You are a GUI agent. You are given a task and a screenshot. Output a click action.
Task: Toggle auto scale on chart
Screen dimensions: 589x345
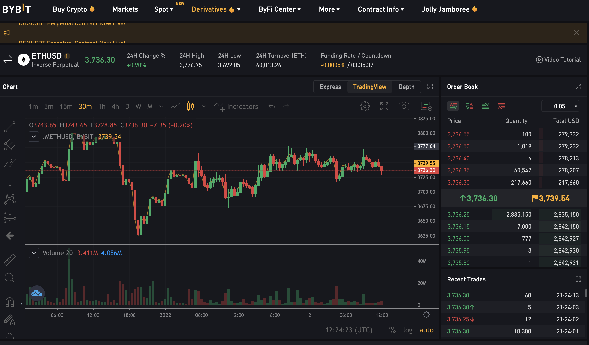point(426,330)
